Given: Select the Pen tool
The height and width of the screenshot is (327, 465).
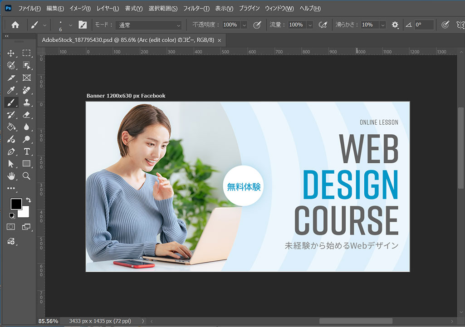Looking at the screenshot, I should coord(11,151).
